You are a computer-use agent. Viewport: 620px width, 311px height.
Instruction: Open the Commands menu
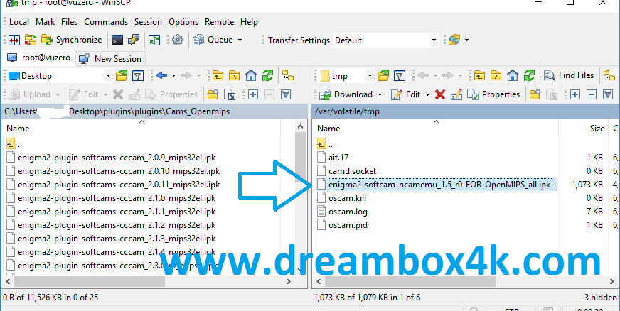(106, 22)
